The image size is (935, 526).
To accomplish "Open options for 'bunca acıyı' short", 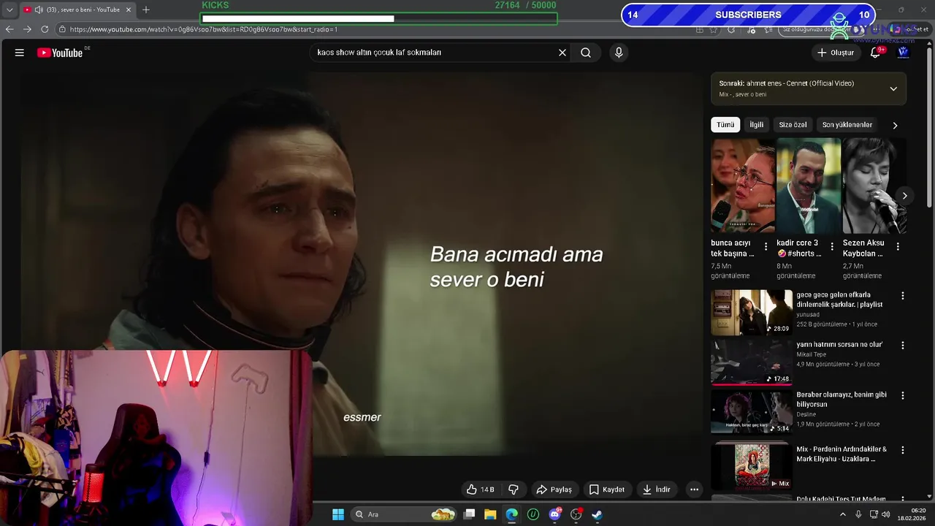I will click(x=766, y=247).
